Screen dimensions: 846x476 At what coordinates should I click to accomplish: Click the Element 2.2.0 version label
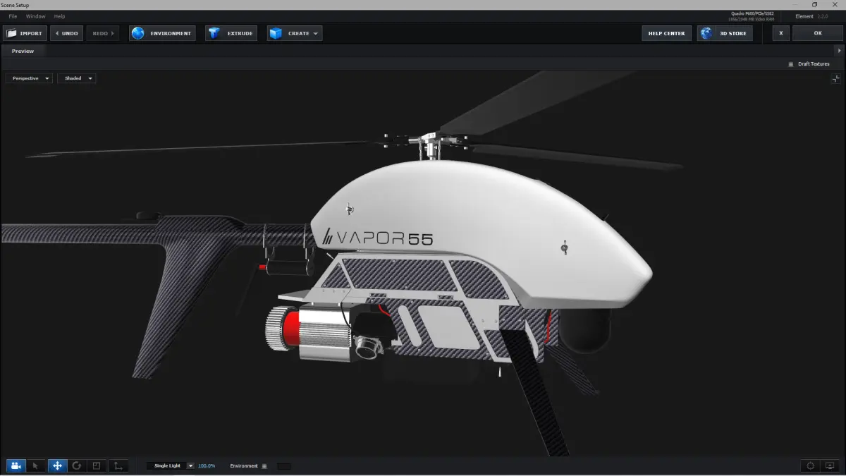(x=813, y=16)
